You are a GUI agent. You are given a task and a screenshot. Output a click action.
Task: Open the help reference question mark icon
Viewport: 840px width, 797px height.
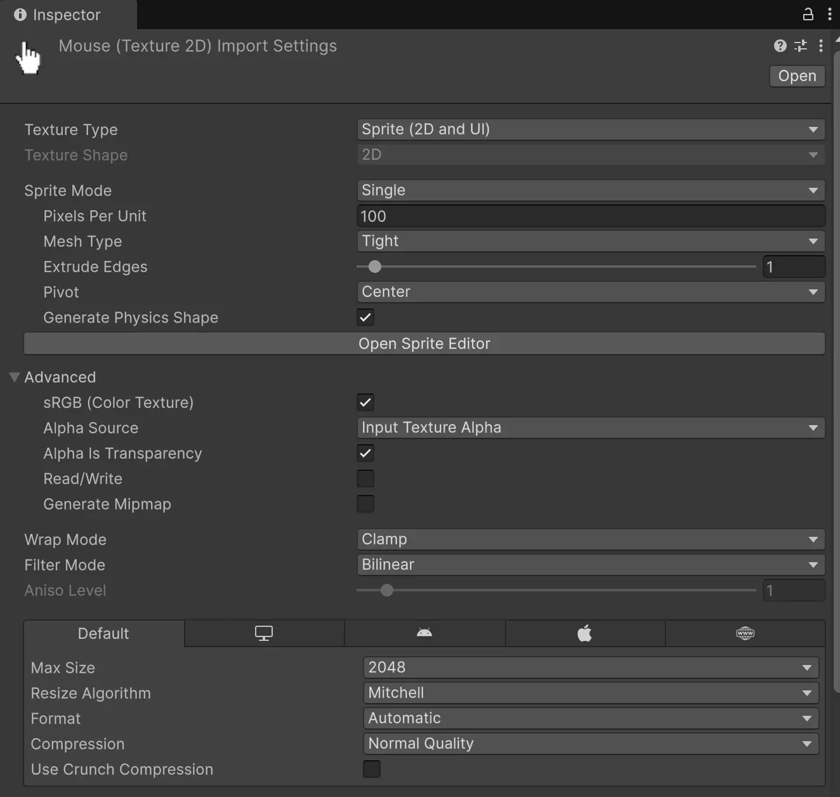pos(780,46)
